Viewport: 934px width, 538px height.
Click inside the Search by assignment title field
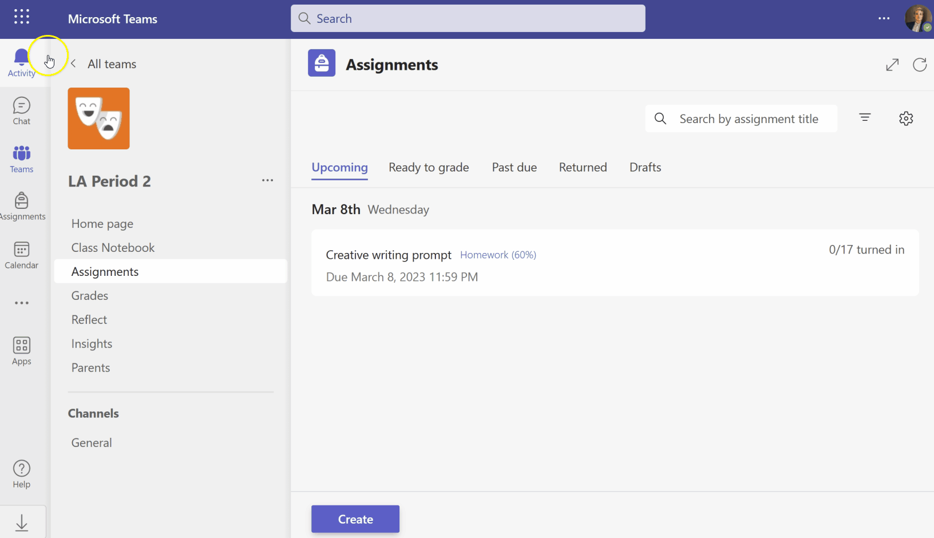[x=744, y=118]
